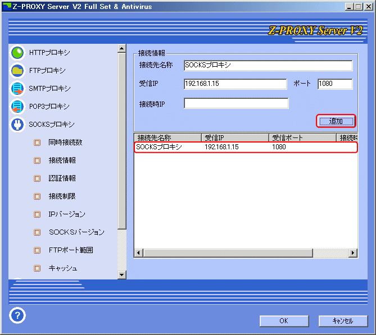Minimize the Z-PROXY window
The height and width of the screenshot is (335, 376).
(349, 7)
